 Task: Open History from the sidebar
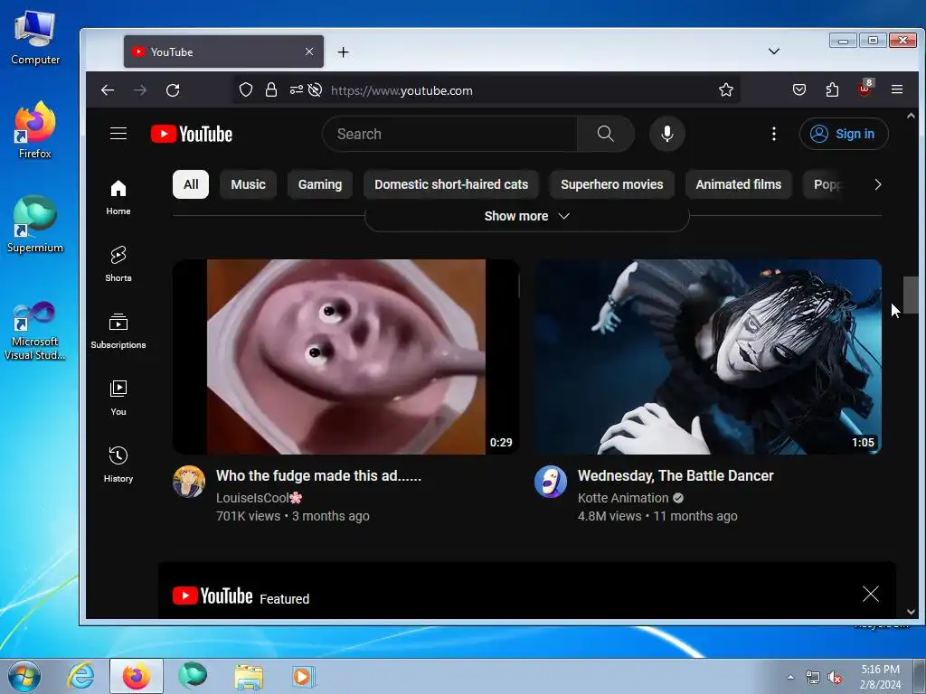pos(118,464)
